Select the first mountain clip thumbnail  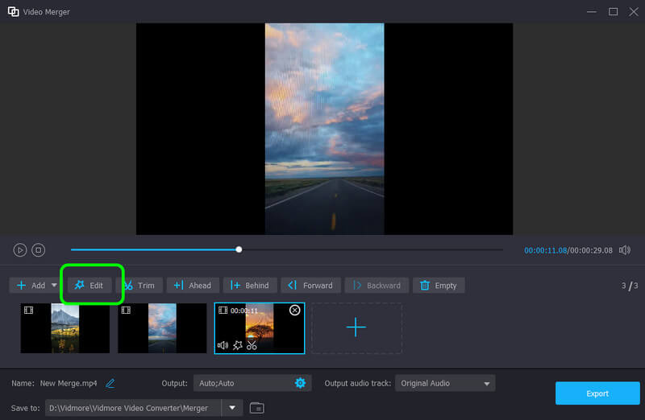64,328
